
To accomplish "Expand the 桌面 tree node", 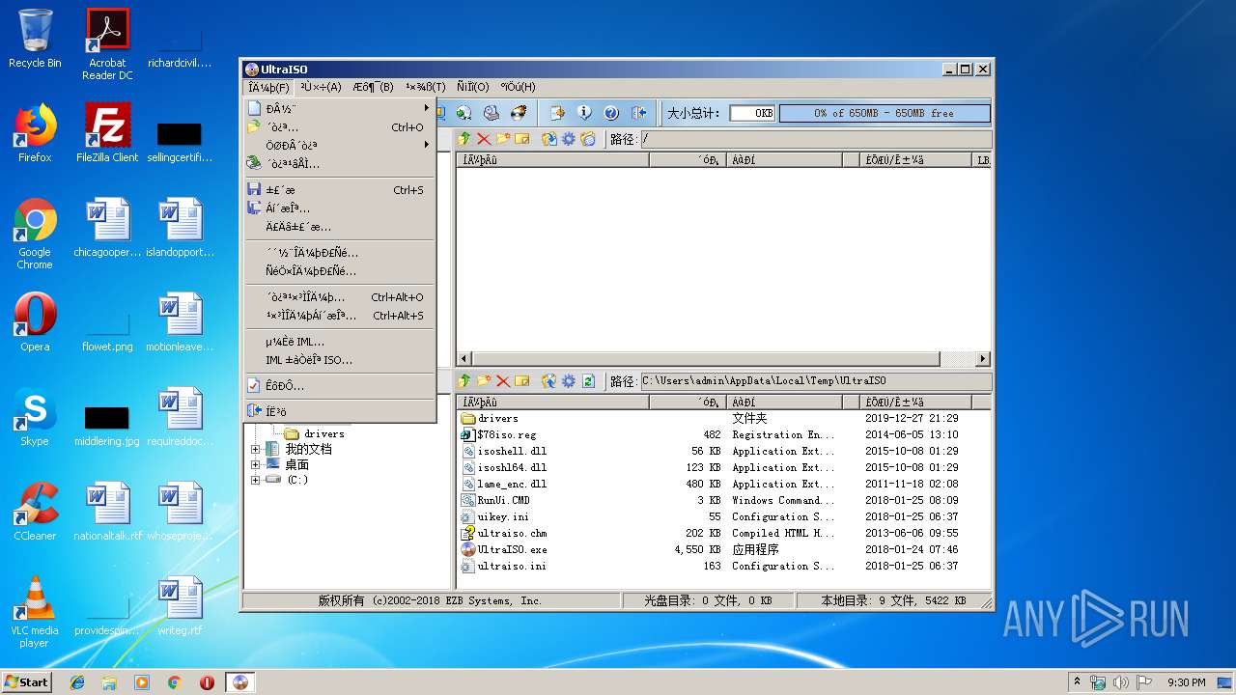I will [x=255, y=464].
